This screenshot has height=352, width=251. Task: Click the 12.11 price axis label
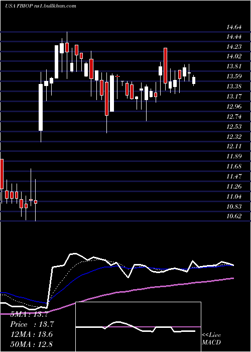[x=234, y=146]
